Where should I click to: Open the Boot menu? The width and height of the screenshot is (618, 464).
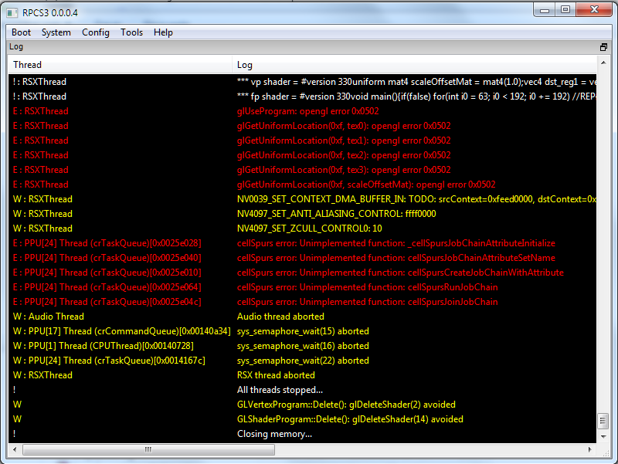coord(22,32)
